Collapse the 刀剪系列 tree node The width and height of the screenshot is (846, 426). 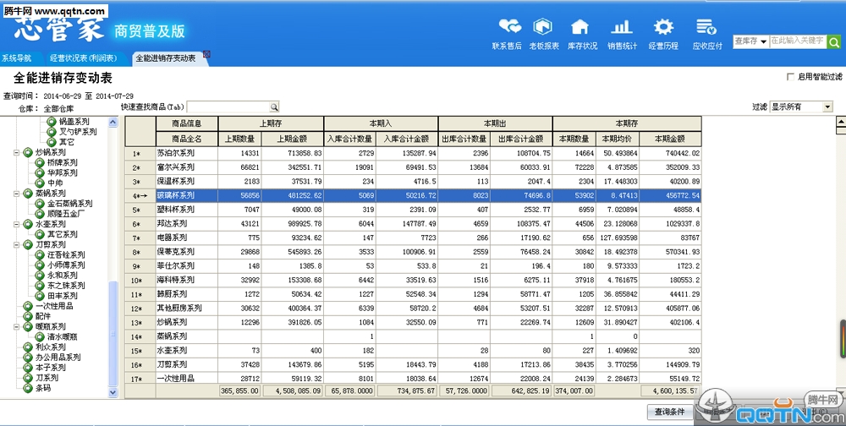pyautogui.click(x=16, y=244)
